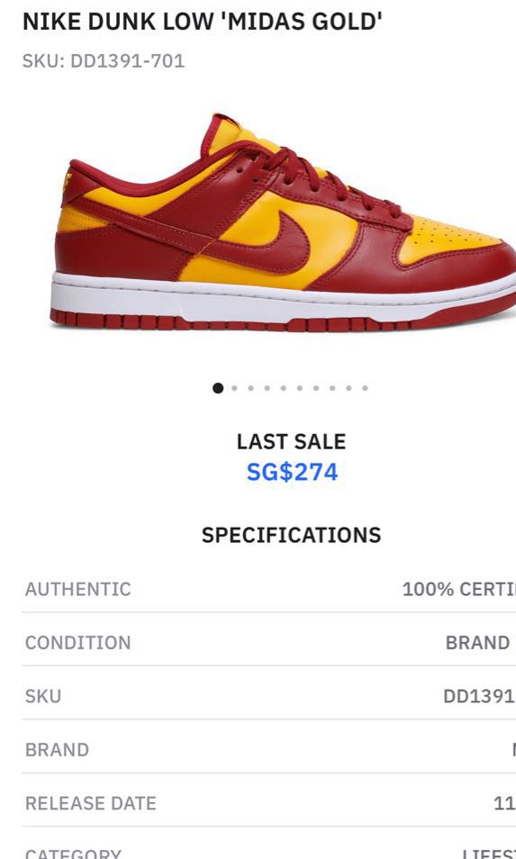Select the SKU DD1391-701 text under title
Screen dimensions: 516x859
point(104,60)
